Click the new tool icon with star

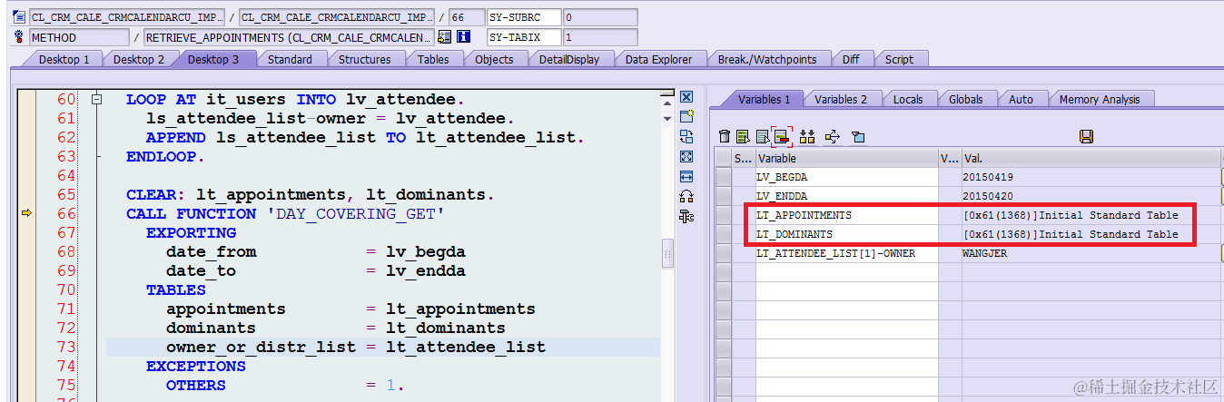pos(686,117)
